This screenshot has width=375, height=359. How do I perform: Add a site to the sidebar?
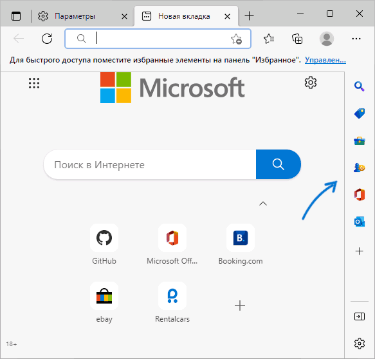[x=359, y=251]
